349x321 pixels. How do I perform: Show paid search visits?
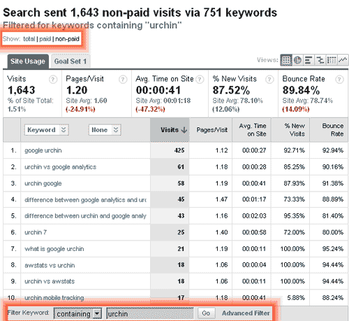(x=45, y=38)
